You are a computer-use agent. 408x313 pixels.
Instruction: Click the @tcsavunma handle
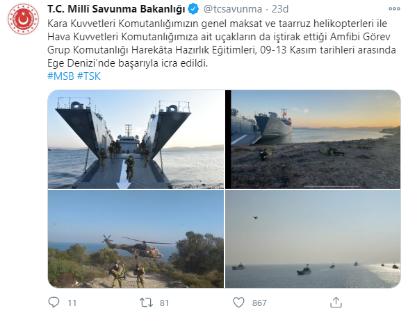(233, 9)
